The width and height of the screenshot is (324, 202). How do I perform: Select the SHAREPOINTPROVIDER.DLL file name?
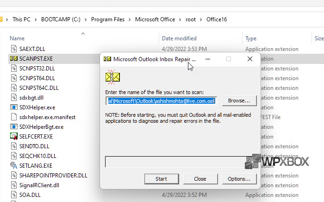pos(53,176)
